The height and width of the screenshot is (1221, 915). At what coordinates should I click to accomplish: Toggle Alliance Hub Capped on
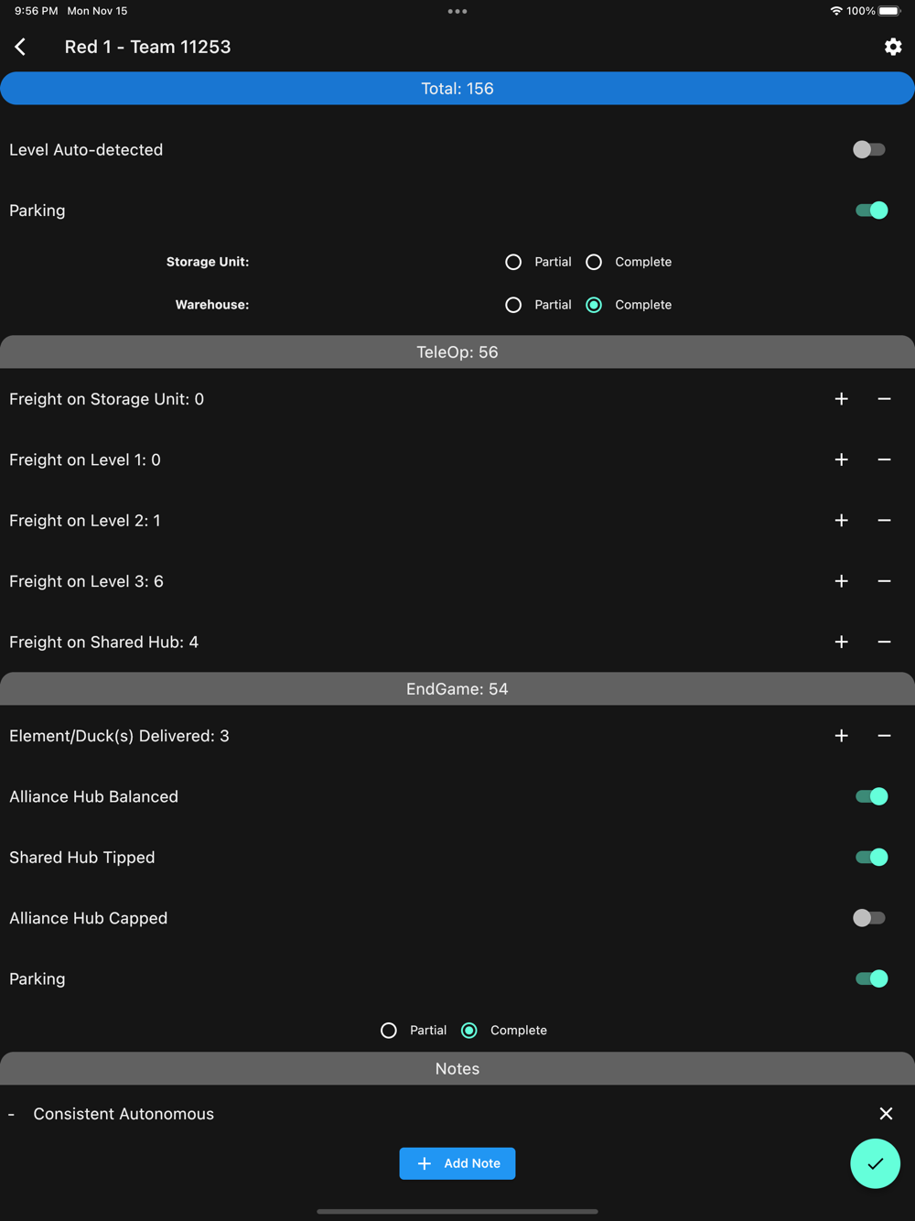869,918
